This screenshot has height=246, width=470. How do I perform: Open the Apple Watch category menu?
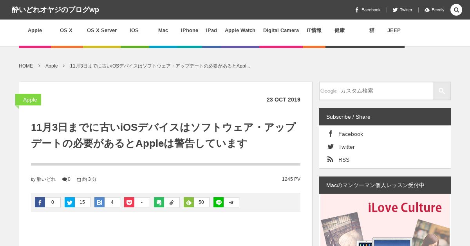click(240, 30)
